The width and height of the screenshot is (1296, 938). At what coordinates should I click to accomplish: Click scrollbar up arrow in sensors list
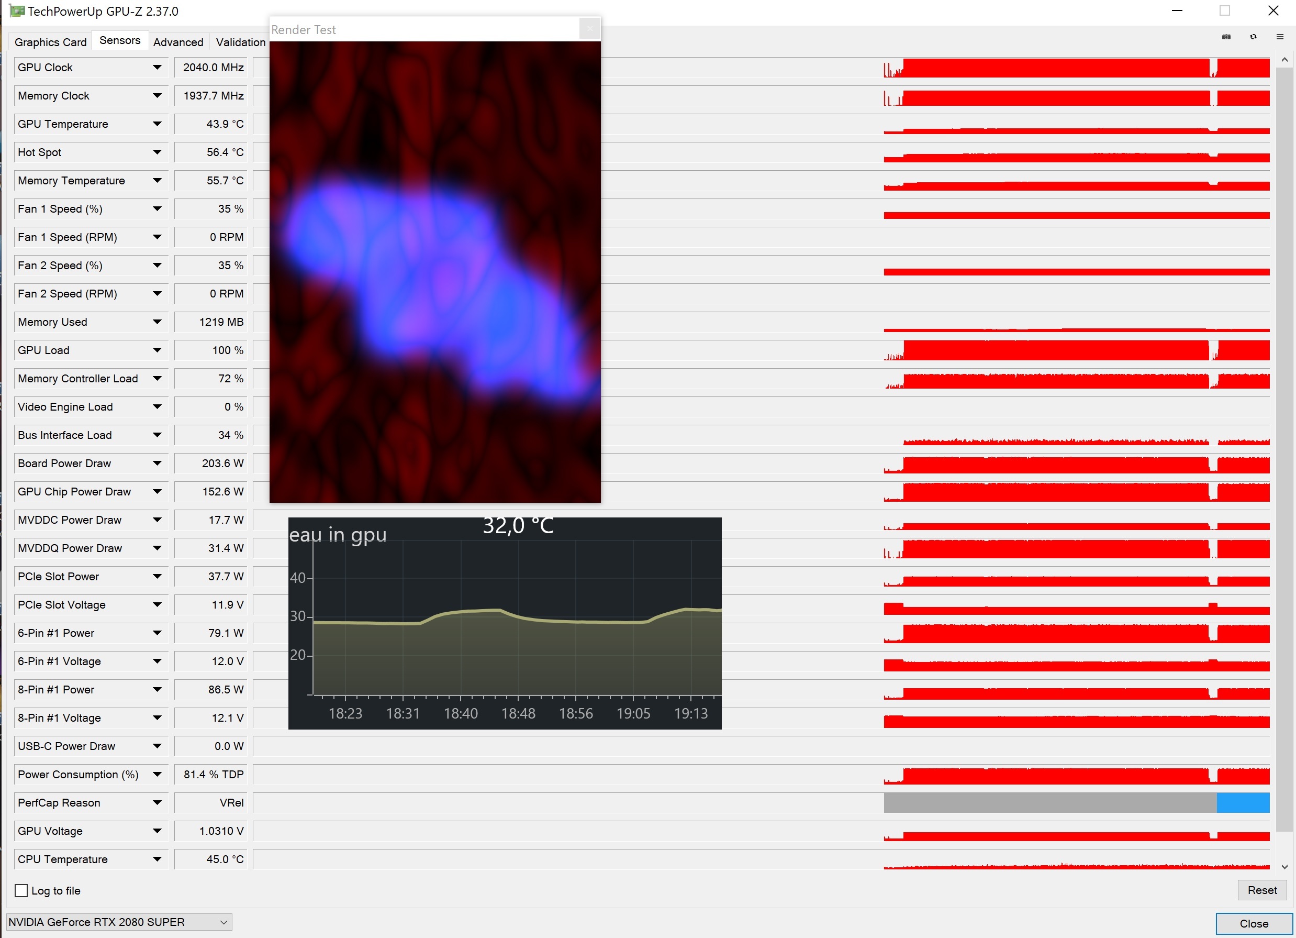(x=1284, y=60)
